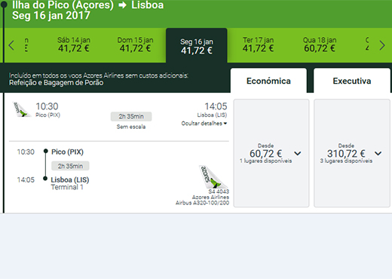Choose the economy fare card from 60,72 €
392x279 pixels.
pos(271,153)
